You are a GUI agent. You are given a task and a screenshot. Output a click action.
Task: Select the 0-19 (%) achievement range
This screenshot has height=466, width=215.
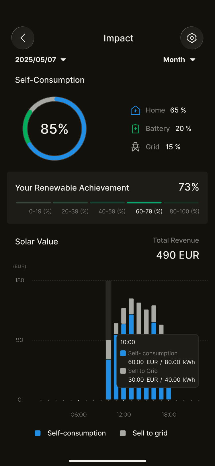click(40, 211)
